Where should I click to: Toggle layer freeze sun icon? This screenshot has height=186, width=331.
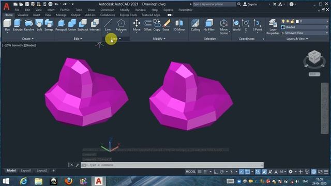pyautogui.click(x=288, y=21)
